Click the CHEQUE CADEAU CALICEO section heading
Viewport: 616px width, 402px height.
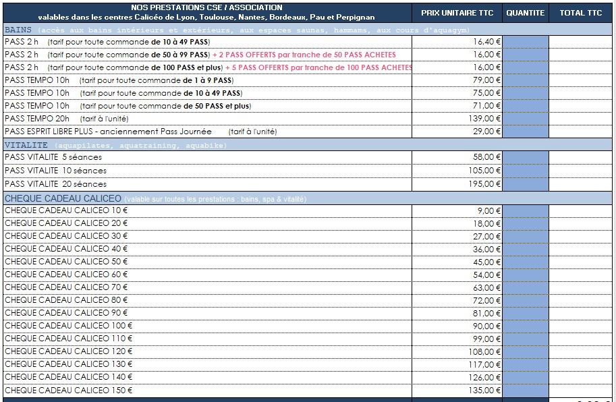tap(63, 199)
